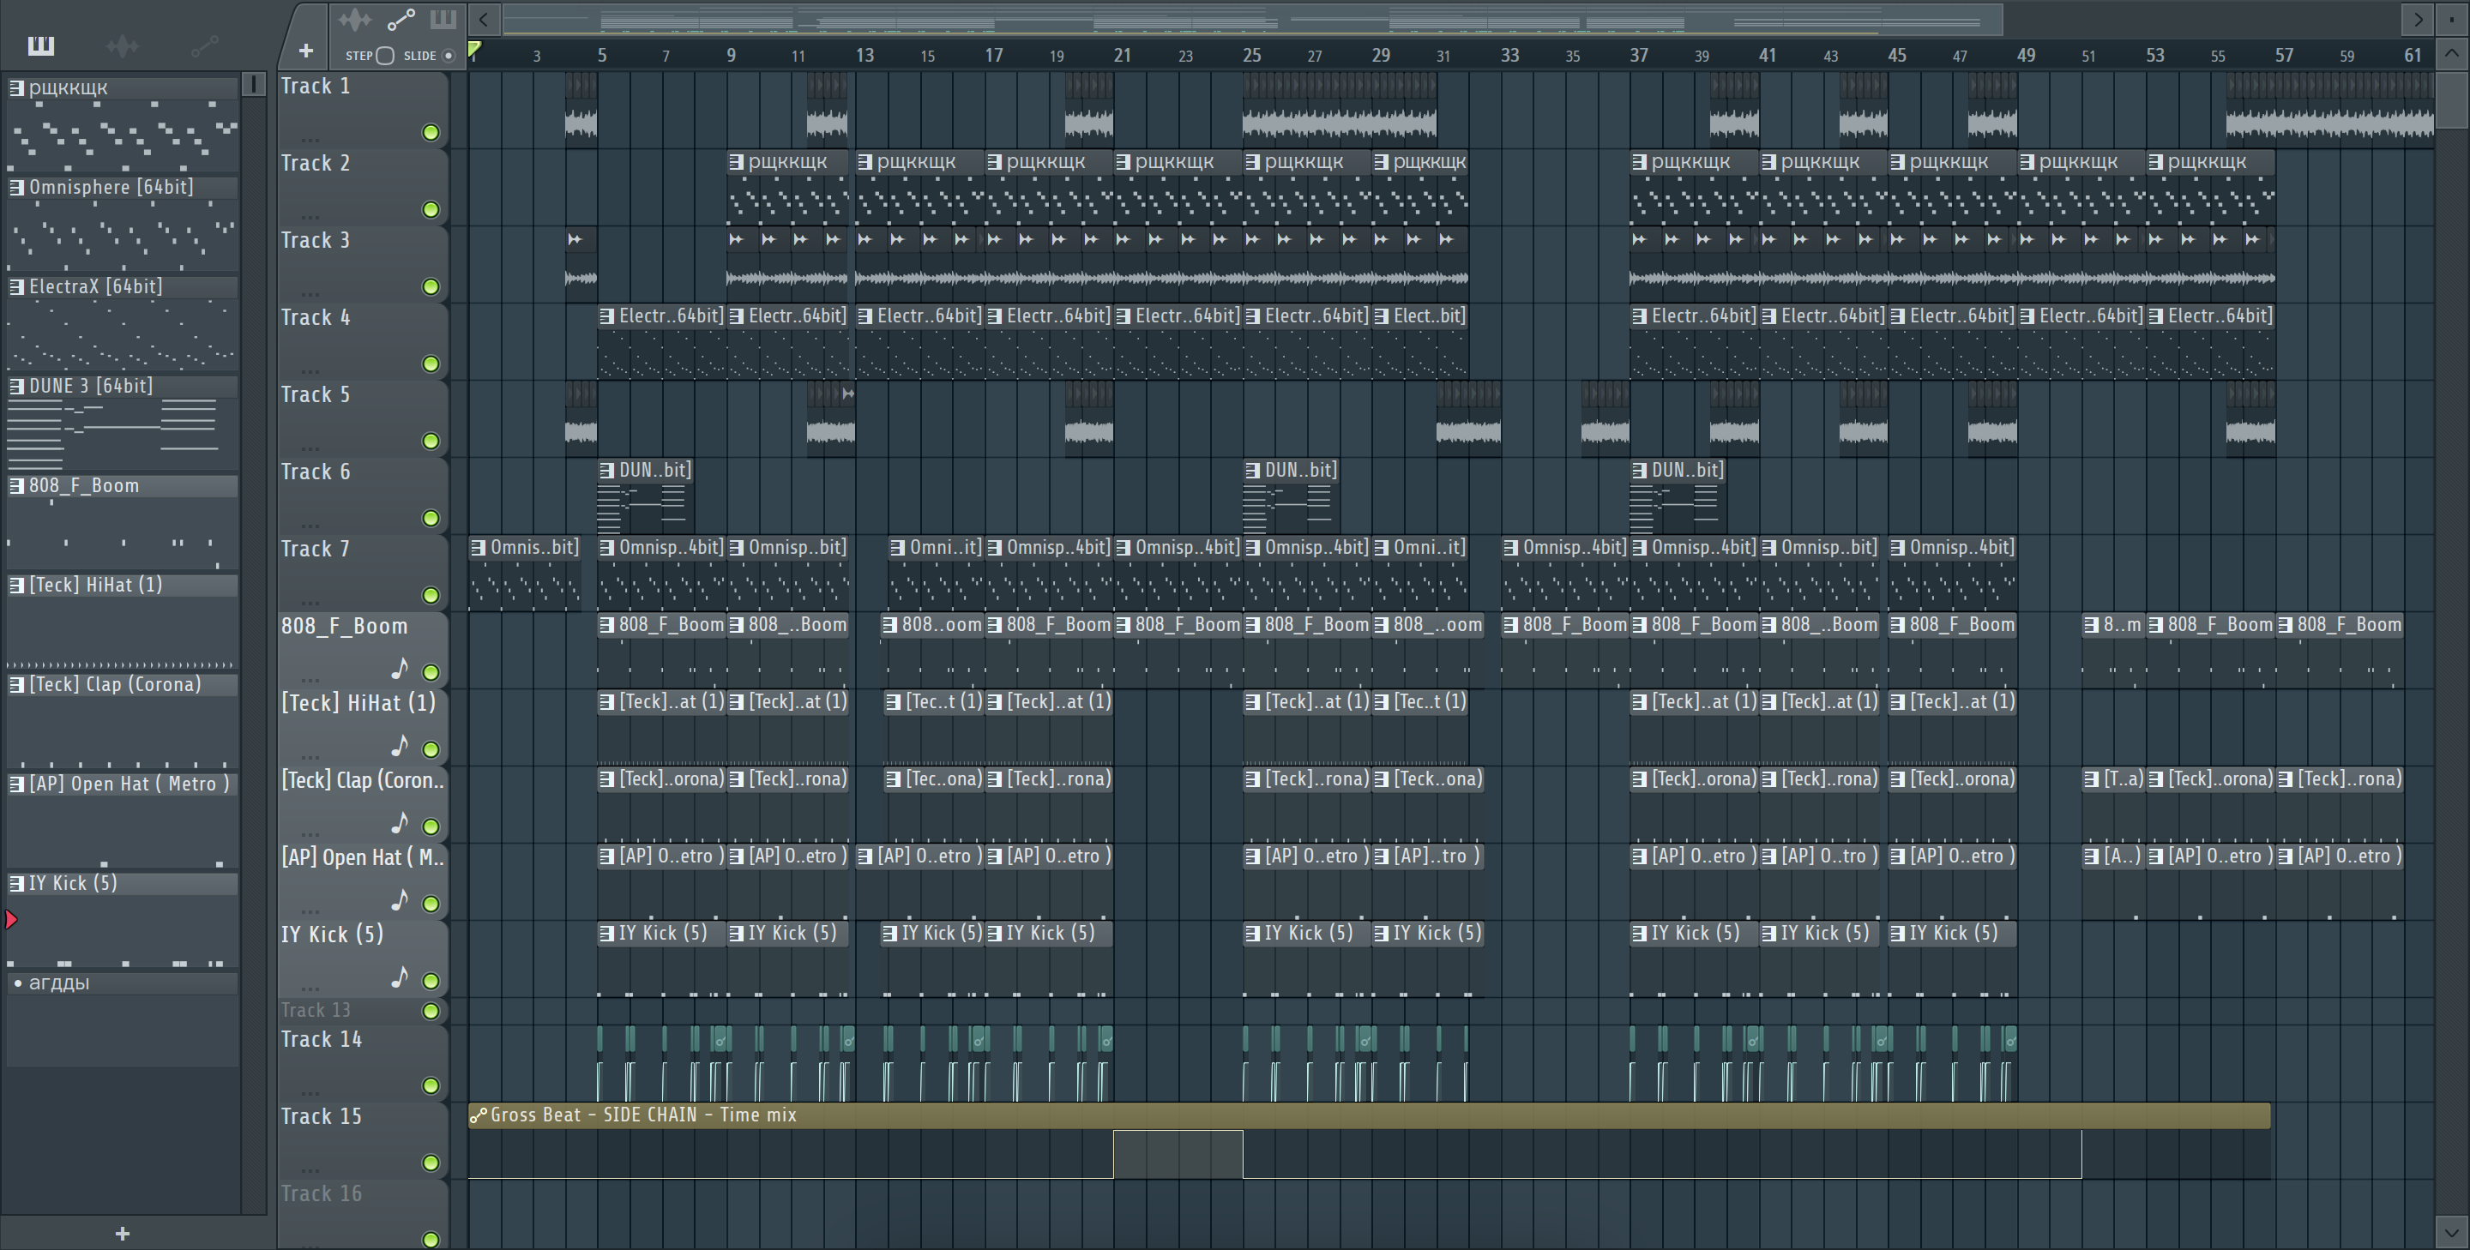Mute Track 3 with its green LED
Image resolution: width=2470 pixels, height=1250 pixels.
tap(431, 286)
